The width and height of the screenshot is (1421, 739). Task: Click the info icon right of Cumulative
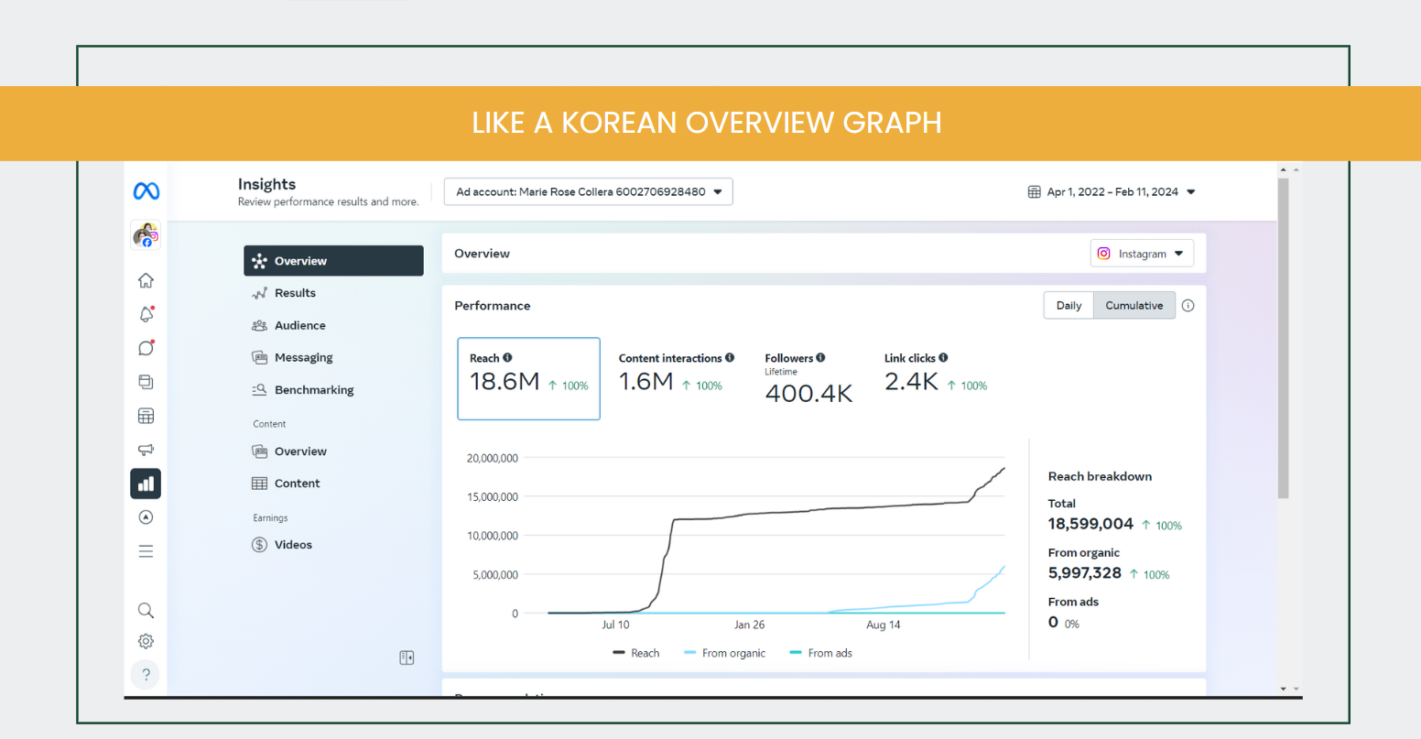point(1188,306)
